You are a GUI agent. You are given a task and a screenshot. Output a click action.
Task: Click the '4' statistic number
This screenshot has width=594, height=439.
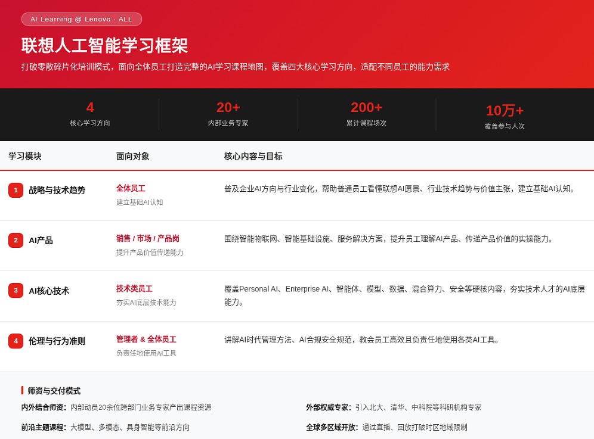point(90,107)
